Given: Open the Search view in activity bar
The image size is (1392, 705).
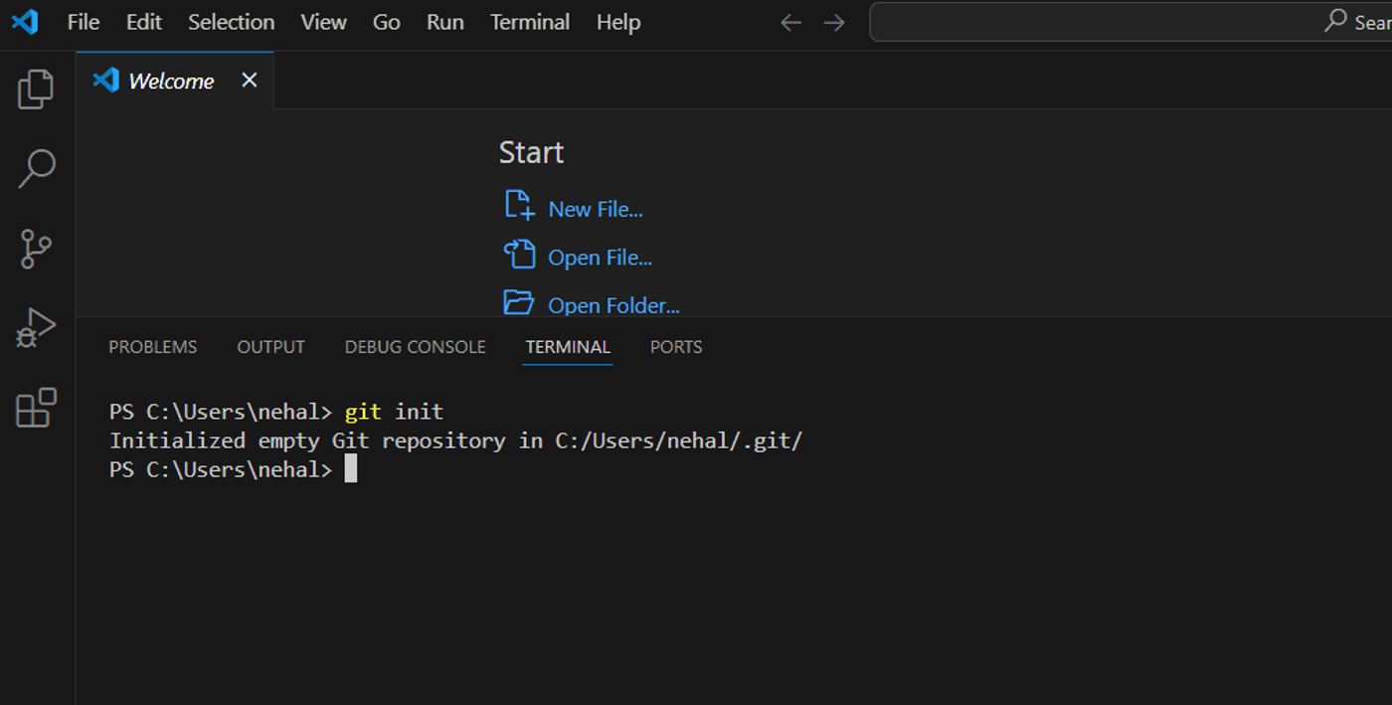Looking at the screenshot, I should tap(37, 168).
